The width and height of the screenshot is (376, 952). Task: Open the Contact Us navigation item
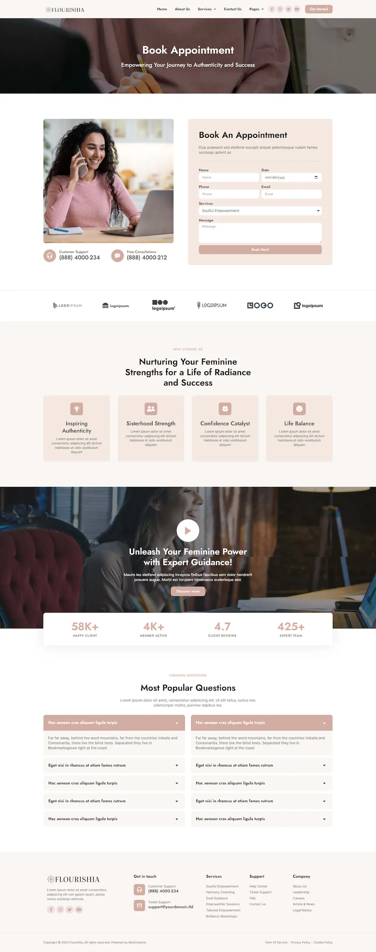[x=233, y=9]
